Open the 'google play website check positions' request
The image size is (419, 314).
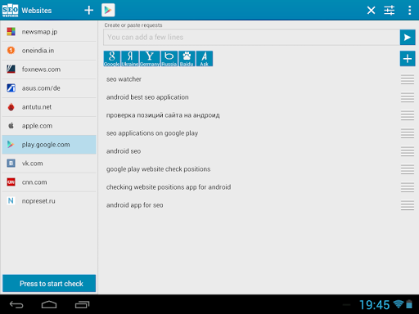coord(158,169)
